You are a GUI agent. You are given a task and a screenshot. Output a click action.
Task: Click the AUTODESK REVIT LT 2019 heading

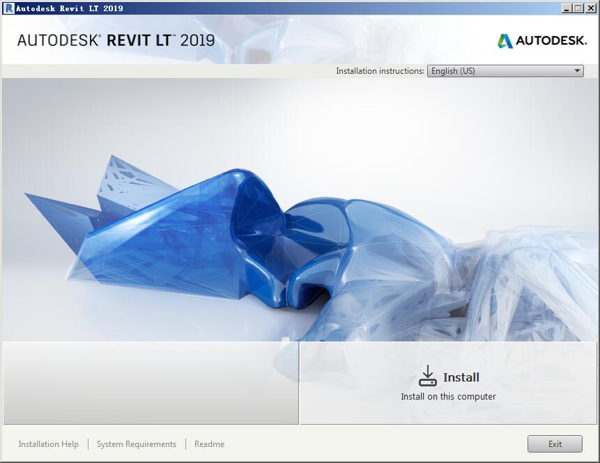click(x=116, y=40)
